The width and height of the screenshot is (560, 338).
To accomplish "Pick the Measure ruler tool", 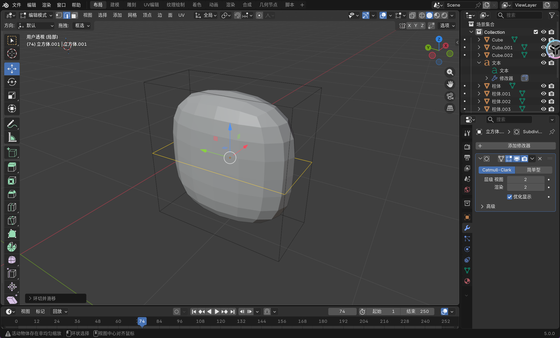I will point(12,137).
